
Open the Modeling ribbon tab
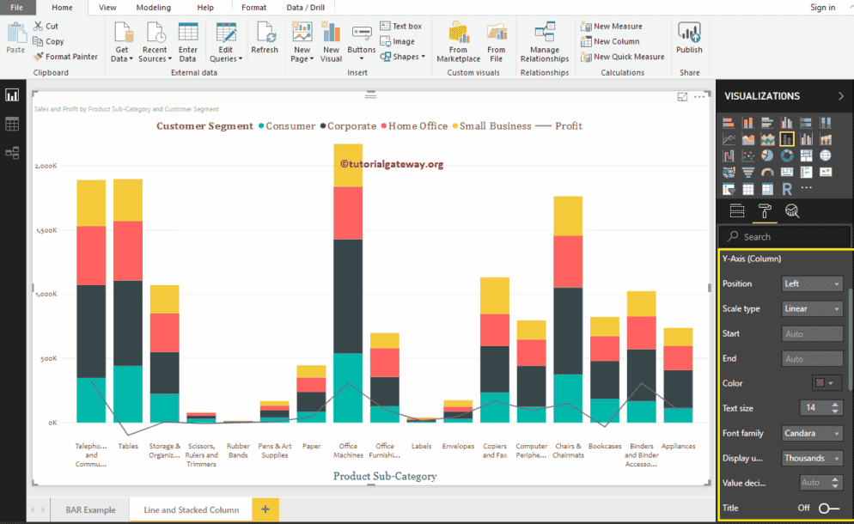pos(153,7)
